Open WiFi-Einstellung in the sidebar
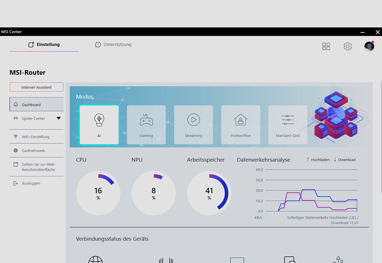The image size is (382, 263). pyautogui.click(x=37, y=137)
